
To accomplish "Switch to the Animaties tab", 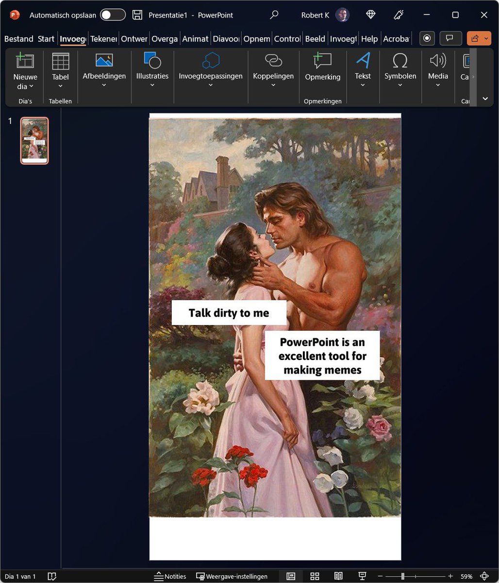I will pyautogui.click(x=195, y=39).
